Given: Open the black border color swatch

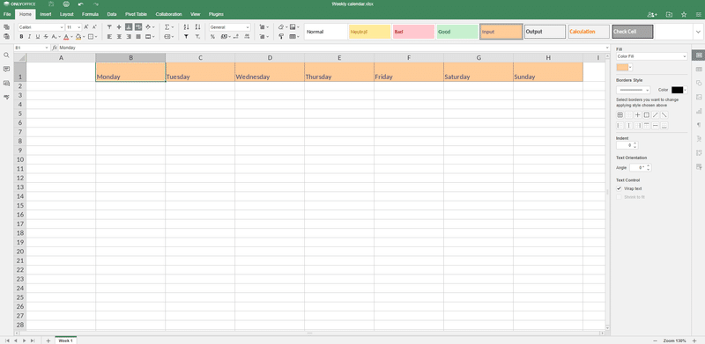Looking at the screenshot, I should pyautogui.click(x=679, y=91).
